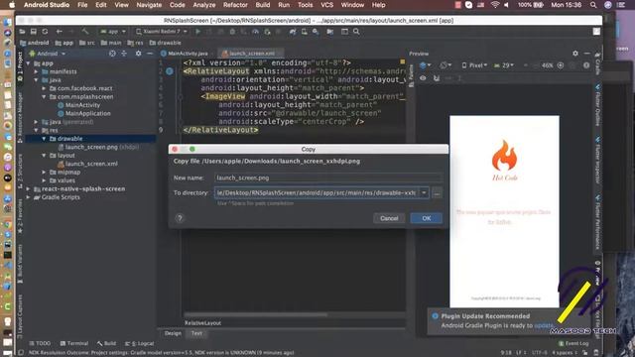Expand Gradle Scripts in the tree
This screenshot has width=635, height=357.
pos(29,197)
